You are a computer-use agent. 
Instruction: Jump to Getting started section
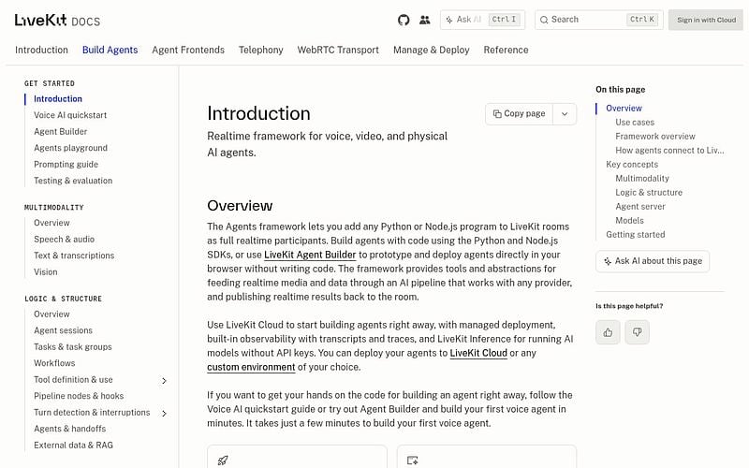tap(636, 235)
